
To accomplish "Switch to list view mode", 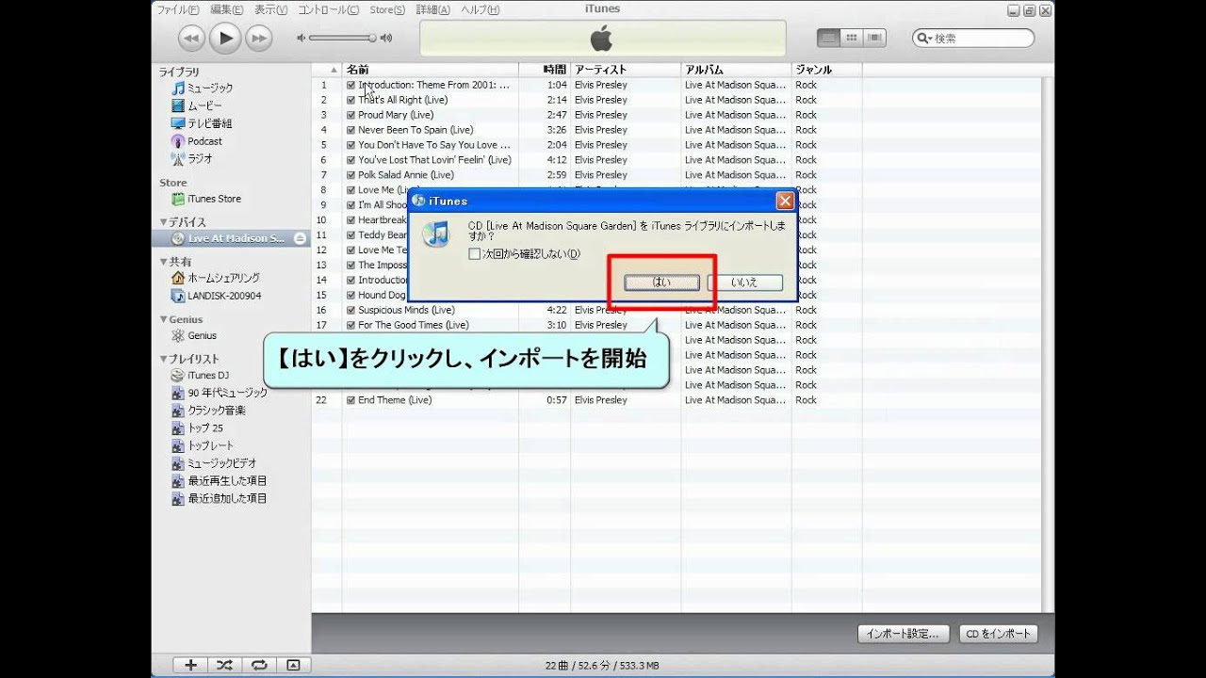I will pos(828,38).
